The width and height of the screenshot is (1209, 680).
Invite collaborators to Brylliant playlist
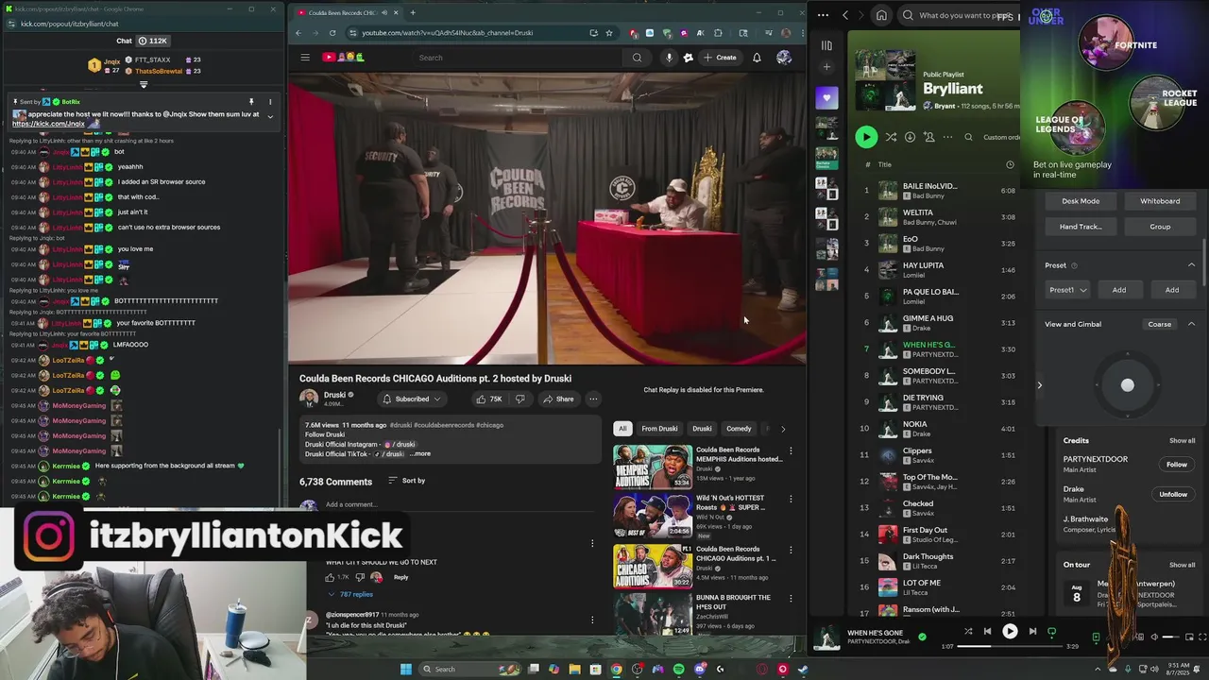(x=928, y=137)
